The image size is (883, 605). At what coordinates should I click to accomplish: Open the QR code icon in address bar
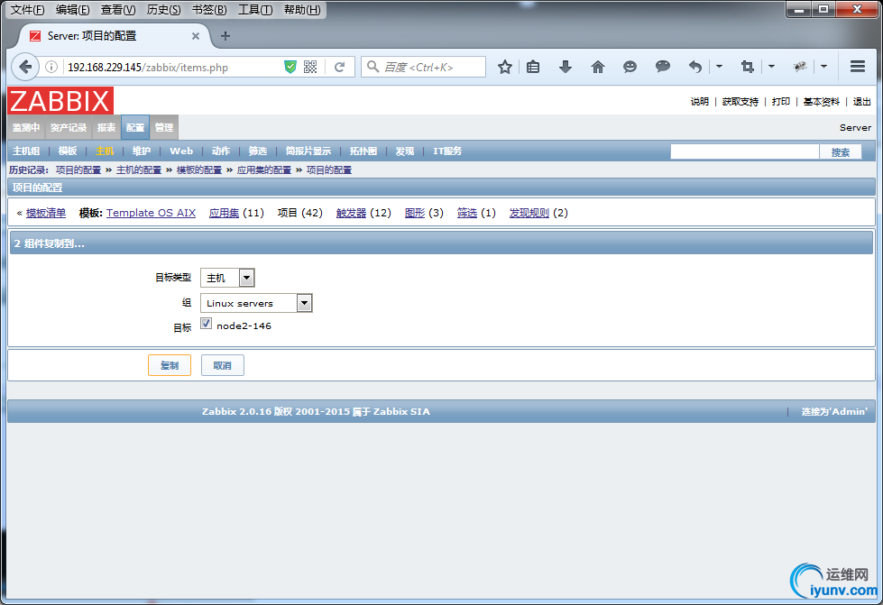(310, 67)
